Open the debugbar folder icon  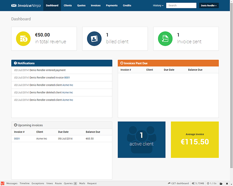pos(221,183)
